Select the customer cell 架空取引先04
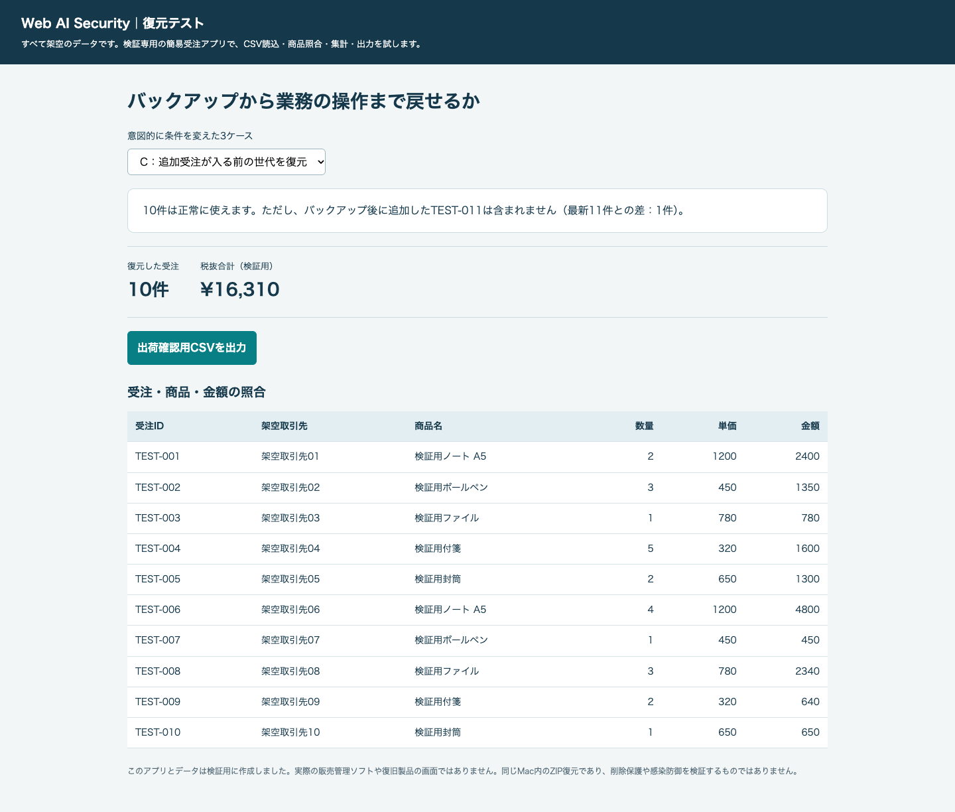The height and width of the screenshot is (812, 955). tap(290, 549)
